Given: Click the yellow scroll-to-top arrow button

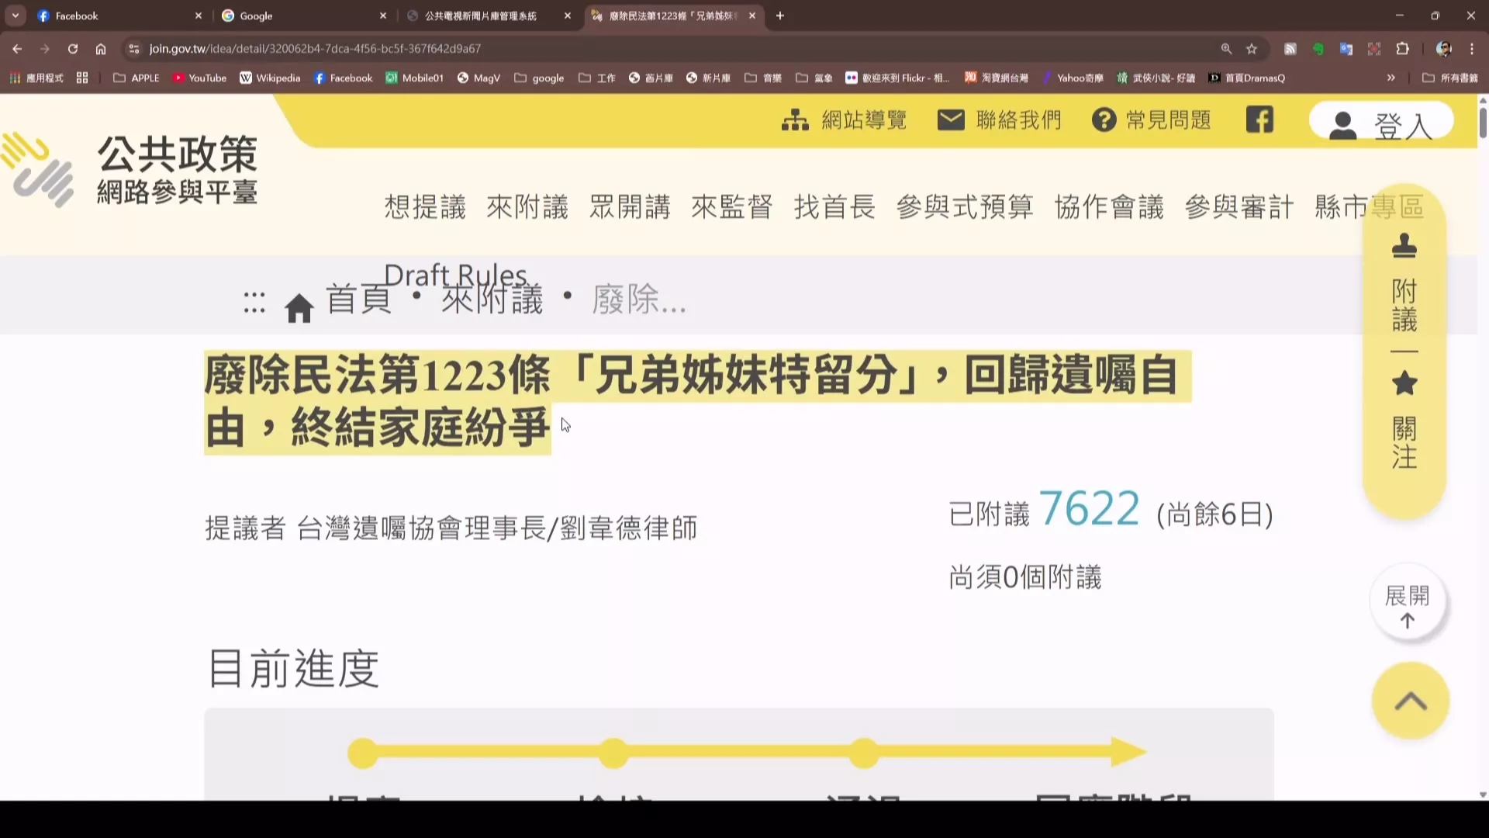Looking at the screenshot, I should pyautogui.click(x=1410, y=701).
